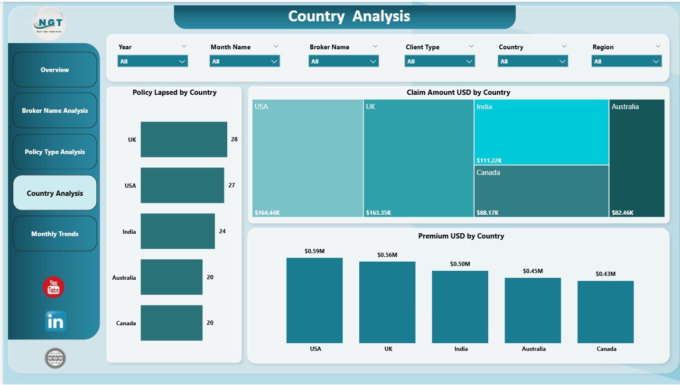Click the Canada bar in Premium USD chart
The width and height of the screenshot is (680, 385).
coord(605,311)
